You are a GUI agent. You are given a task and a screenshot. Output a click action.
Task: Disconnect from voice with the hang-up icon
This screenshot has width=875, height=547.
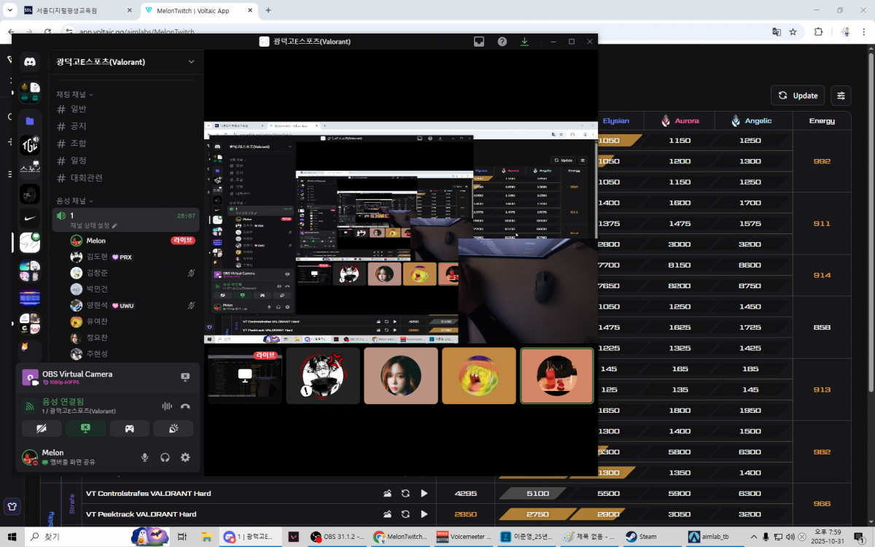coord(185,406)
